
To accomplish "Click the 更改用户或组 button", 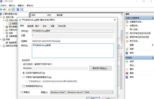I will [100, 68].
